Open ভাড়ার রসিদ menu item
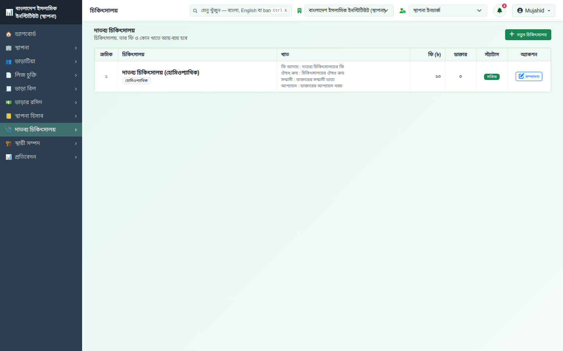 [x=41, y=103]
